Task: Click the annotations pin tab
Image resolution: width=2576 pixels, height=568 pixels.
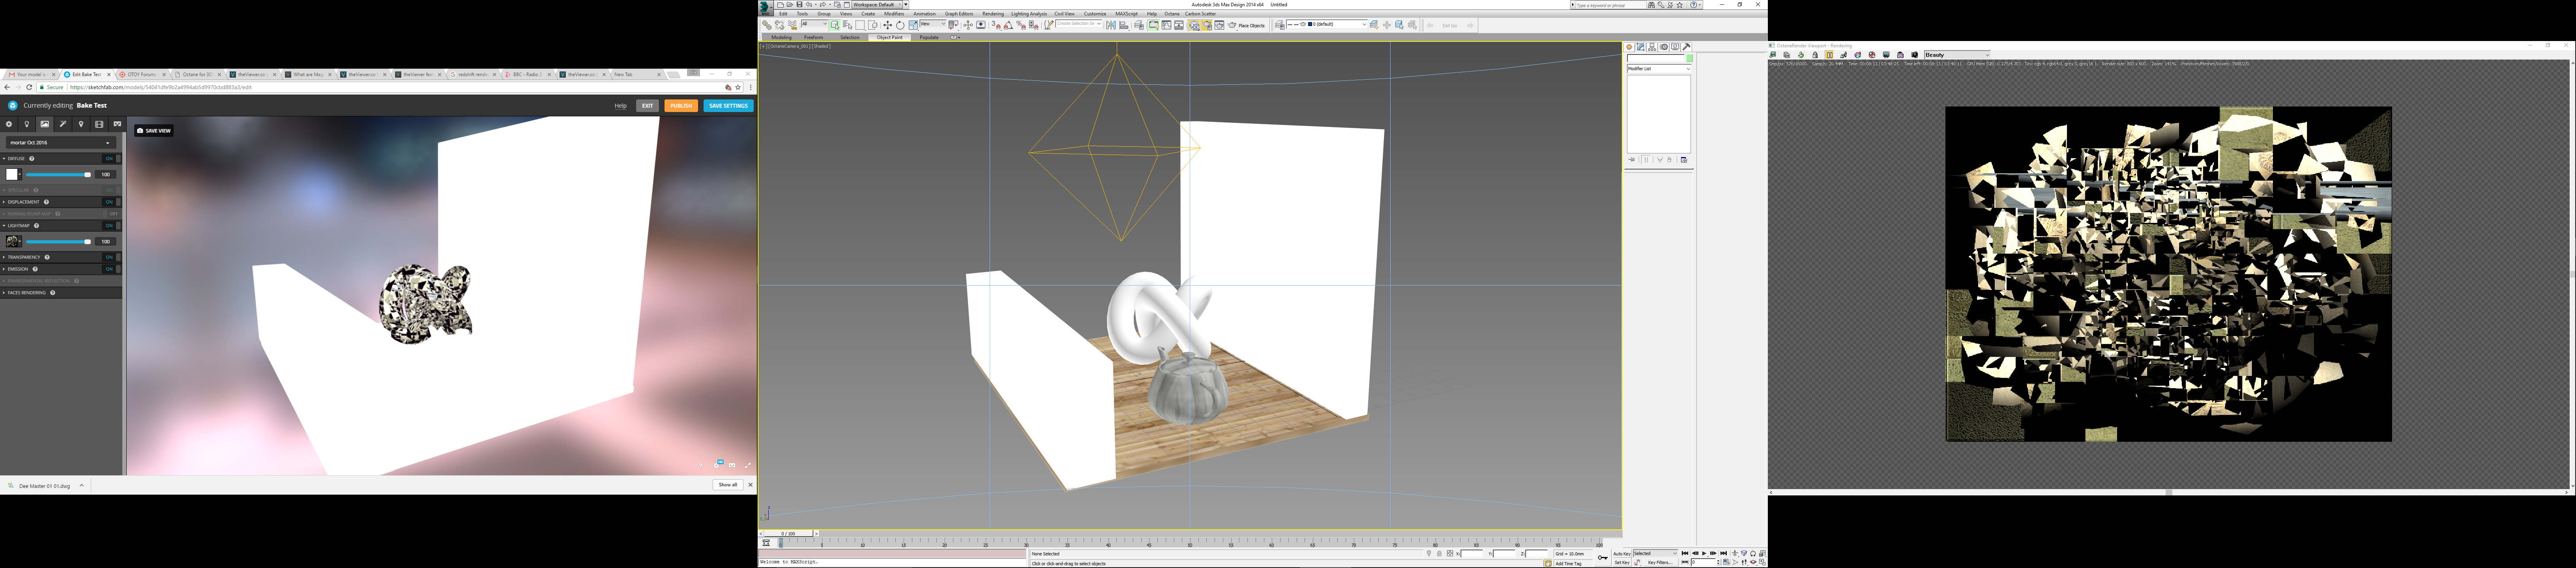Action: point(81,124)
